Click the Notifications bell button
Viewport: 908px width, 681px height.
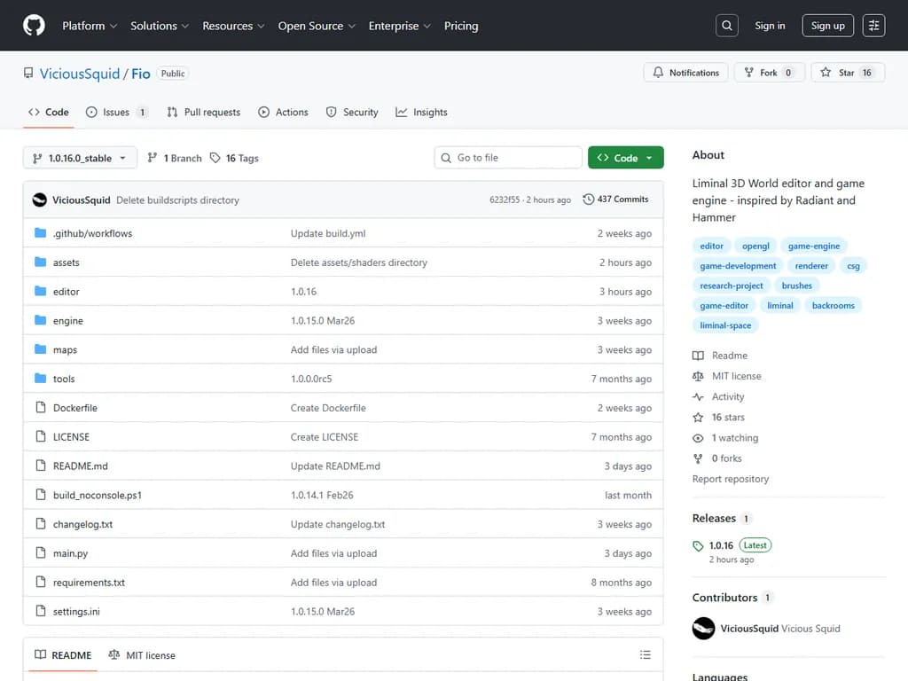pyautogui.click(x=685, y=73)
